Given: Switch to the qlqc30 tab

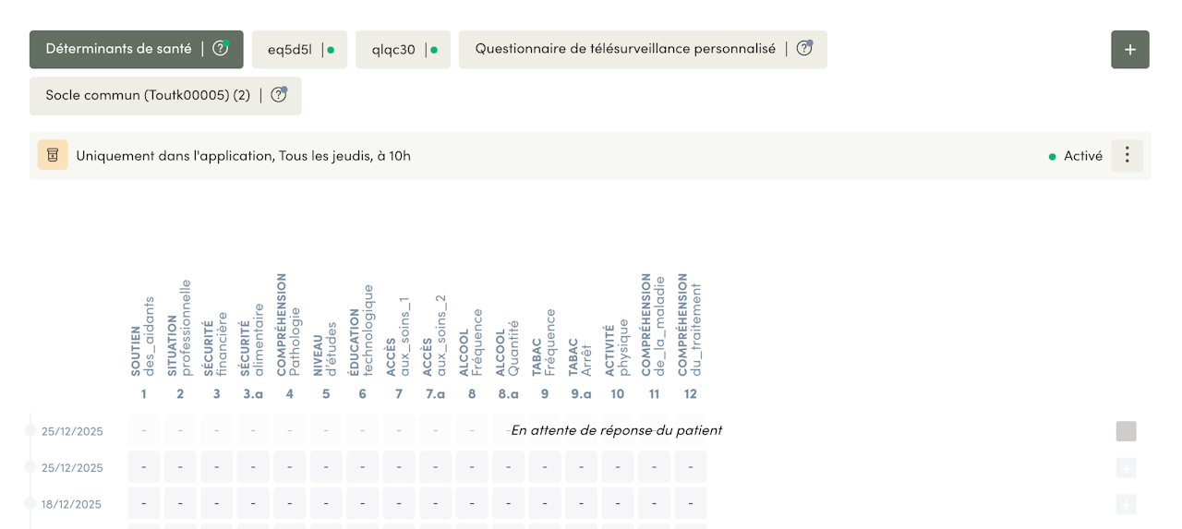Looking at the screenshot, I should [x=394, y=50].
